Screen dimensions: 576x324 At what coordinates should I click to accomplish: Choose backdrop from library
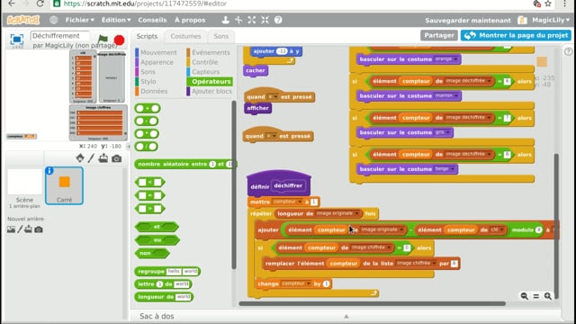(x=11, y=229)
